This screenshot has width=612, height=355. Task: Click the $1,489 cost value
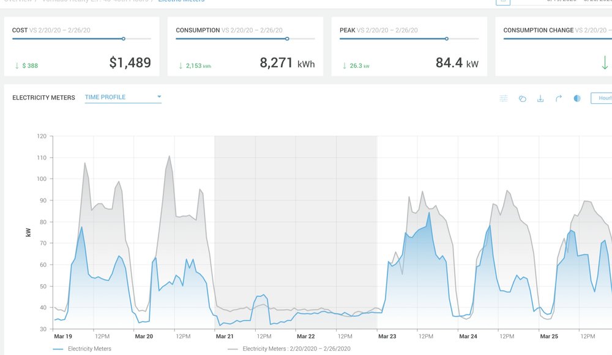(130, 62)
